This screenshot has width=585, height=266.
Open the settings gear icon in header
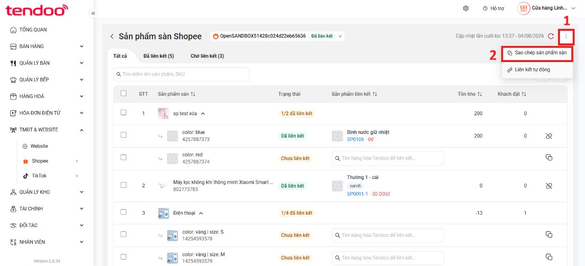point(466,8)
